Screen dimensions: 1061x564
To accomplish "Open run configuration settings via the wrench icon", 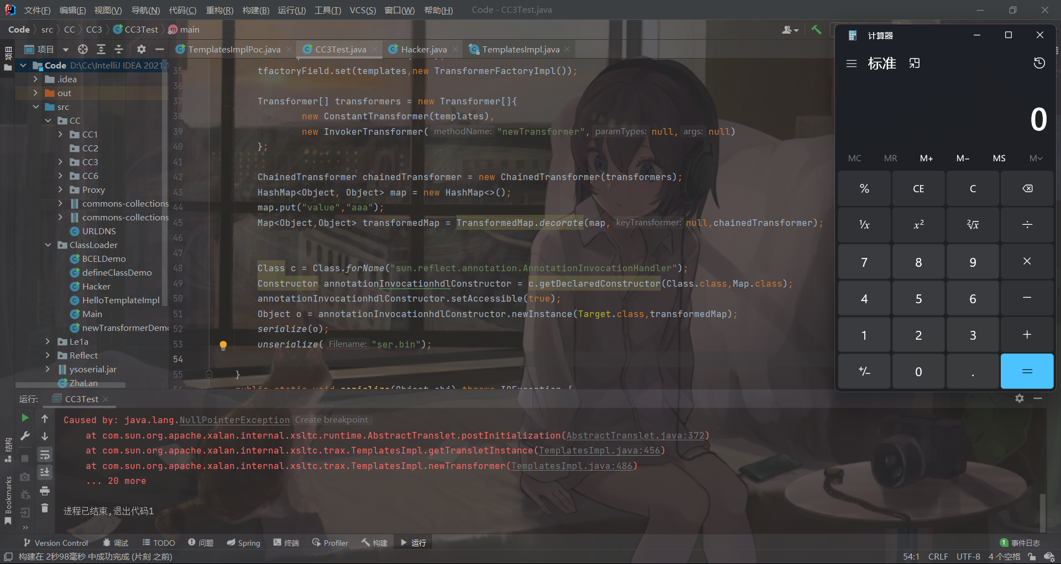I will [x=25, y=436].
